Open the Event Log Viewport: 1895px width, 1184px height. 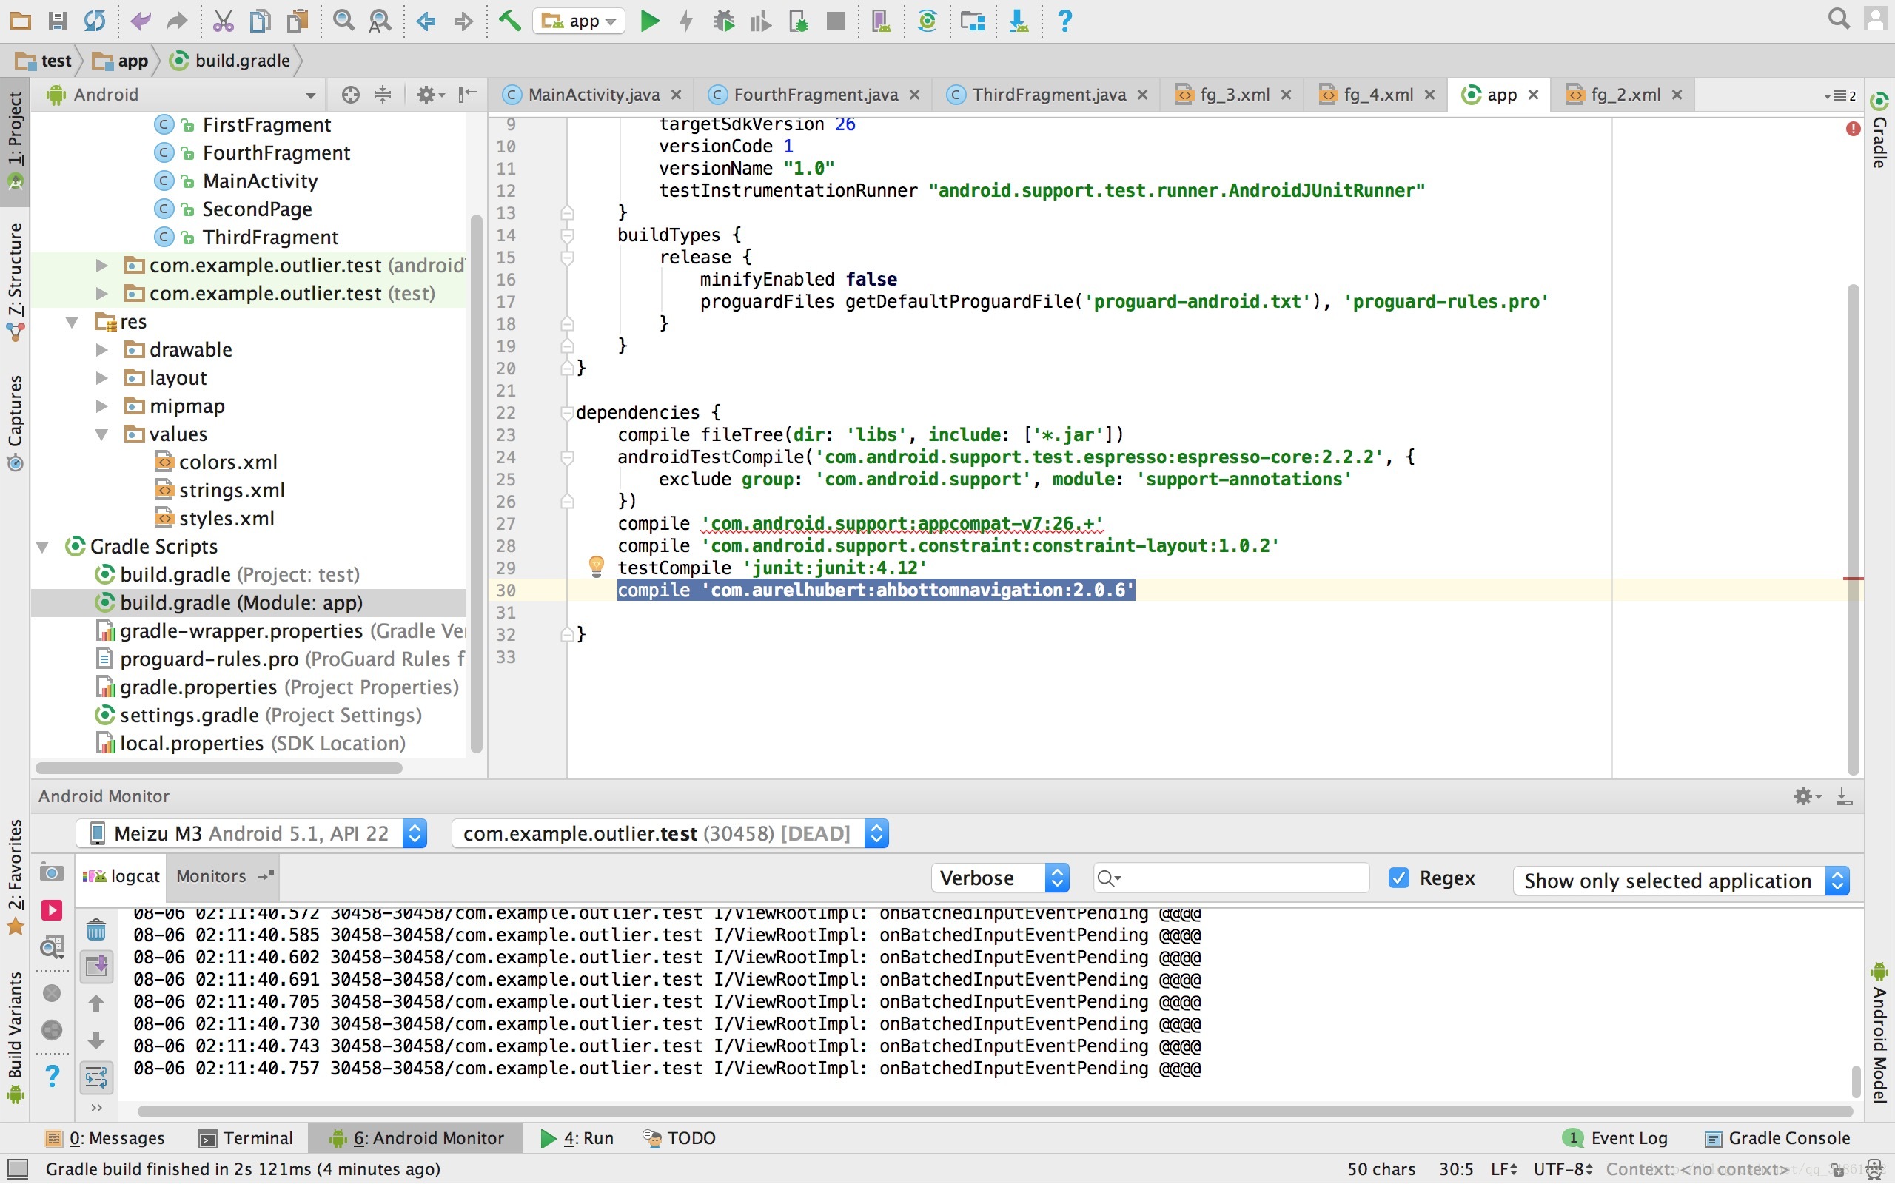click(1615, 1138)
